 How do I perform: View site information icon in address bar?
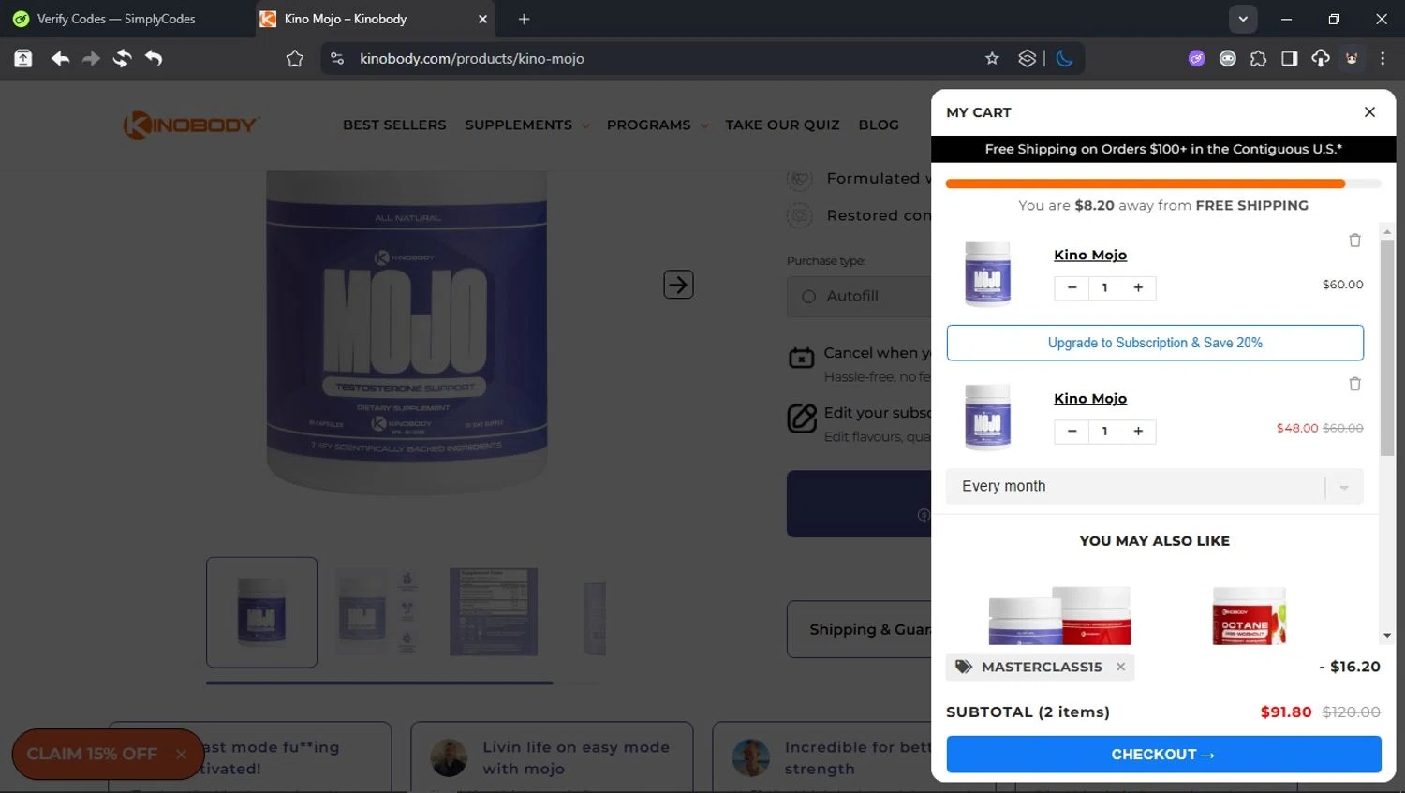(x=337, y=58)
